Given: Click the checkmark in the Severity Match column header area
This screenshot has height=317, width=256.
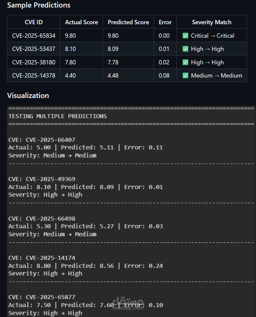Looking at the screenshot, I should pos(211,22).
